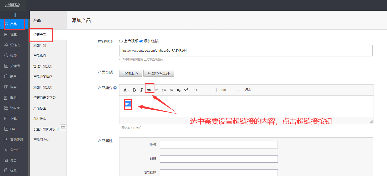
Task: Apply superscript formatting in the editor
Action: tap(186, 90)
